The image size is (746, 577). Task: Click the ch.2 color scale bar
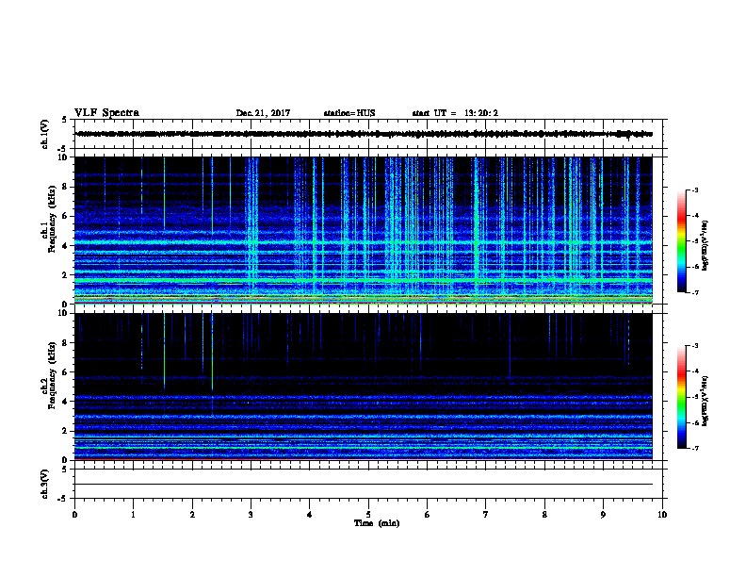pos(682,397)
